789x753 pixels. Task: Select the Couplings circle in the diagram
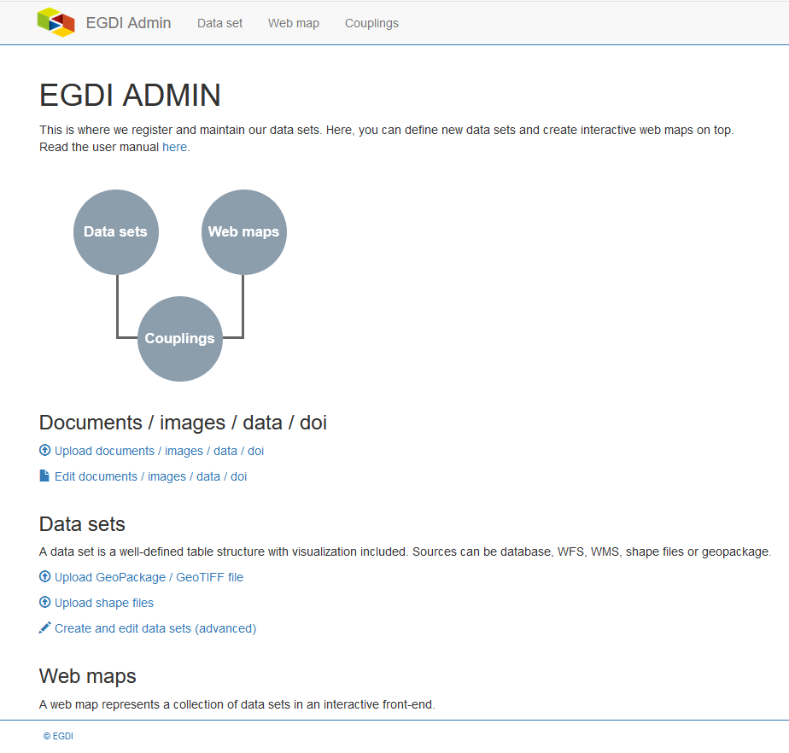click(x=179, y=338)
